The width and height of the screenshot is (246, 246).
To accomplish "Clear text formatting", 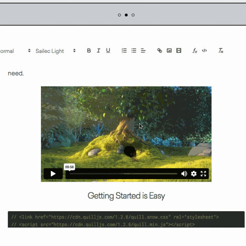I will coord(221,51).
